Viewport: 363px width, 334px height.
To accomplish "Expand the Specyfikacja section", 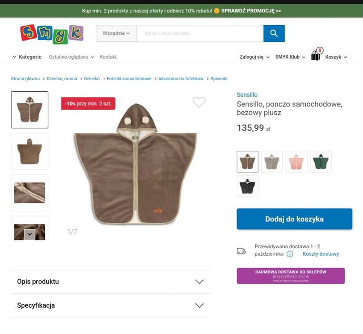I will [110, 305].
